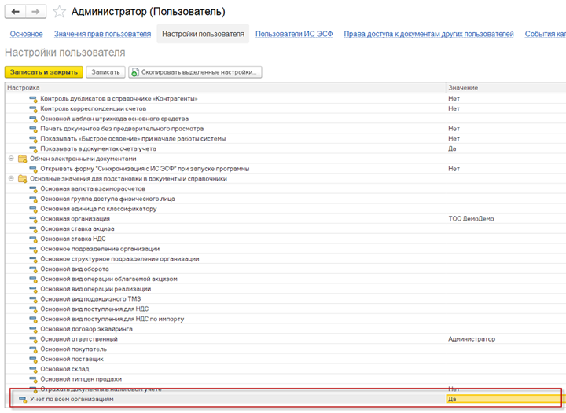Collapse Основные значения для подстановки group
The height and width of the screenshot is (413, 566).
point(11,178)
